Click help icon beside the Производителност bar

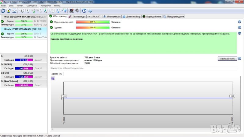pos(239,22)
